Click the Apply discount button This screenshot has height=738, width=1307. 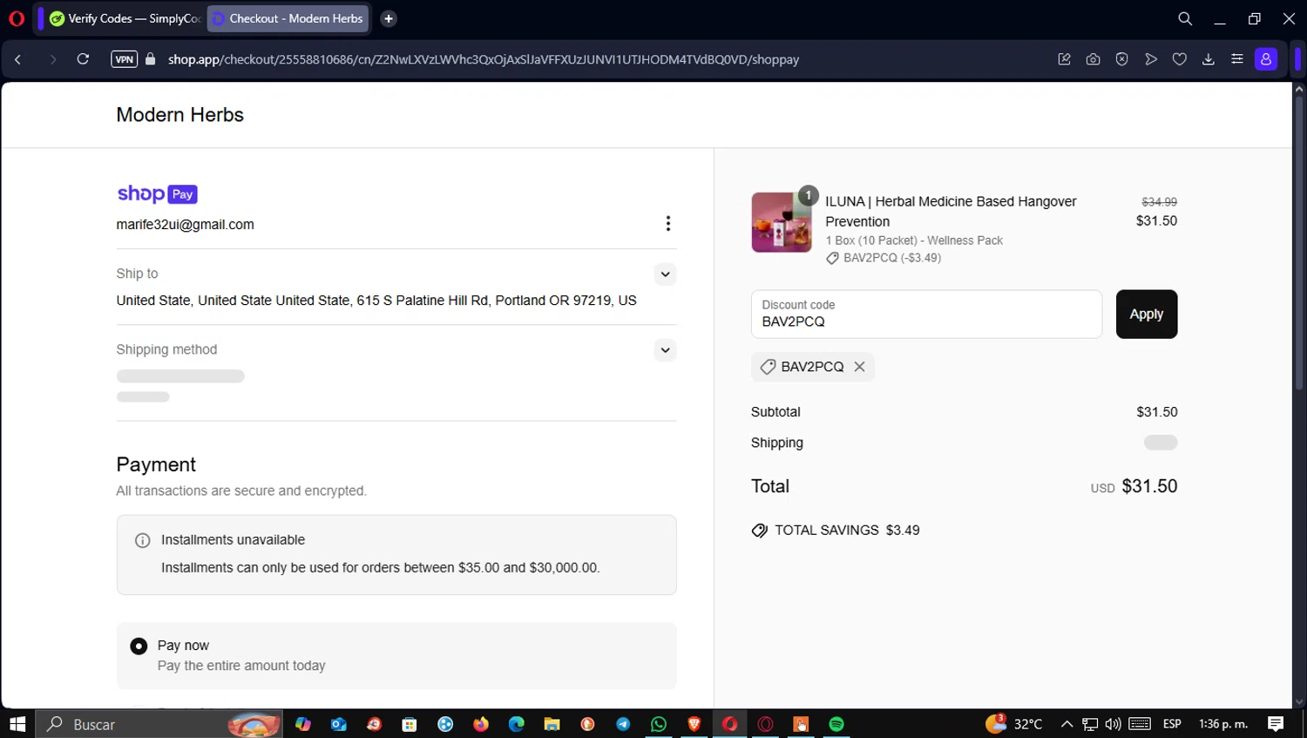point(1147,315)
